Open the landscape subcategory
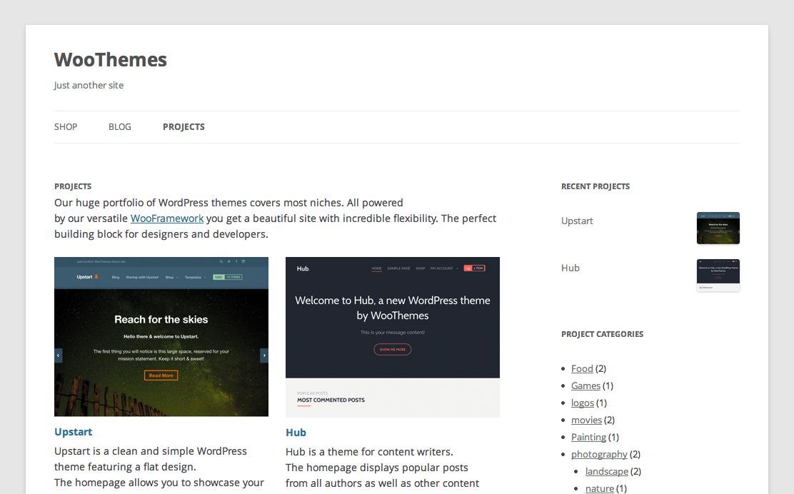This screenshot has height=494, width=794. (607, 471)
